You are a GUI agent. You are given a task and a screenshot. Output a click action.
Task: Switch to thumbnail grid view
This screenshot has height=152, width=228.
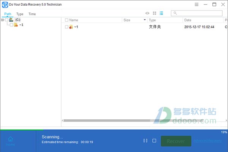(x=154, y=13)
